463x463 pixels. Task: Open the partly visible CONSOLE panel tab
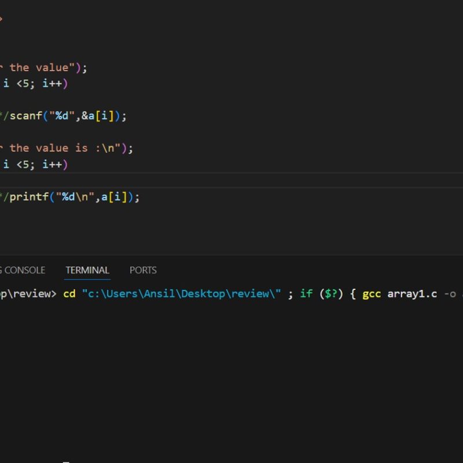[x=23, y=270]
